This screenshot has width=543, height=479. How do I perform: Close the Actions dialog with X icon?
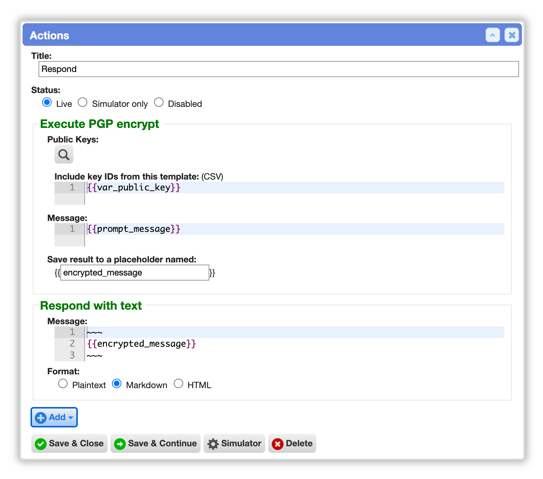pos(511,35)
